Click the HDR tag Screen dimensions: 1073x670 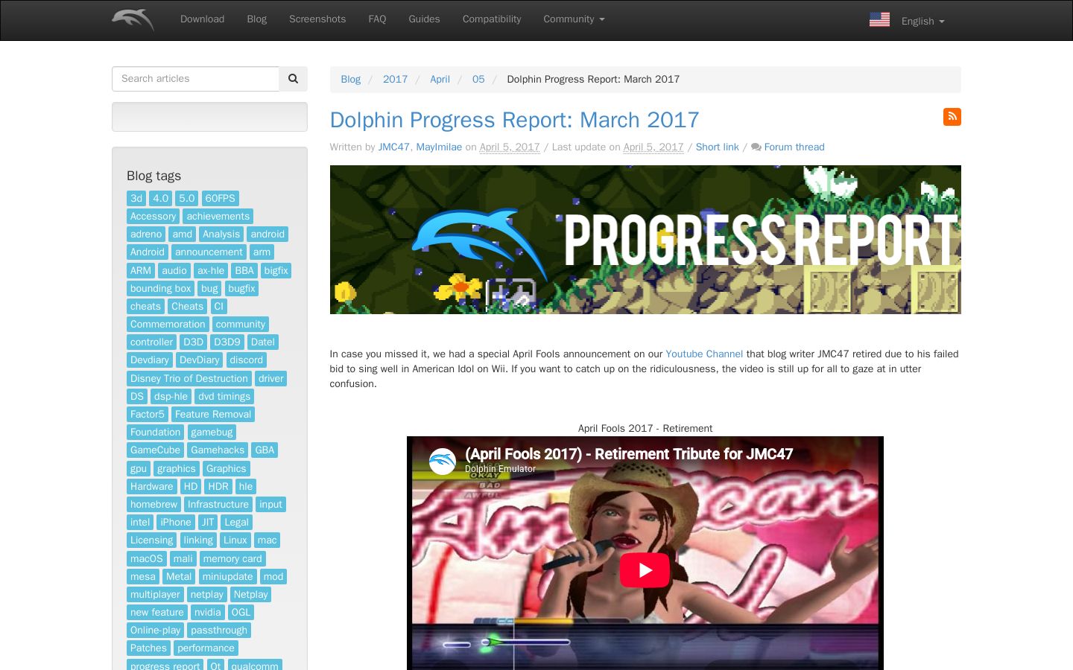tap(218, 487)
